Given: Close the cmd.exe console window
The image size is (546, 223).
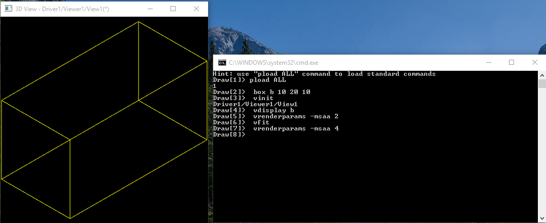Looking at the screenshot, I should 535,62.
